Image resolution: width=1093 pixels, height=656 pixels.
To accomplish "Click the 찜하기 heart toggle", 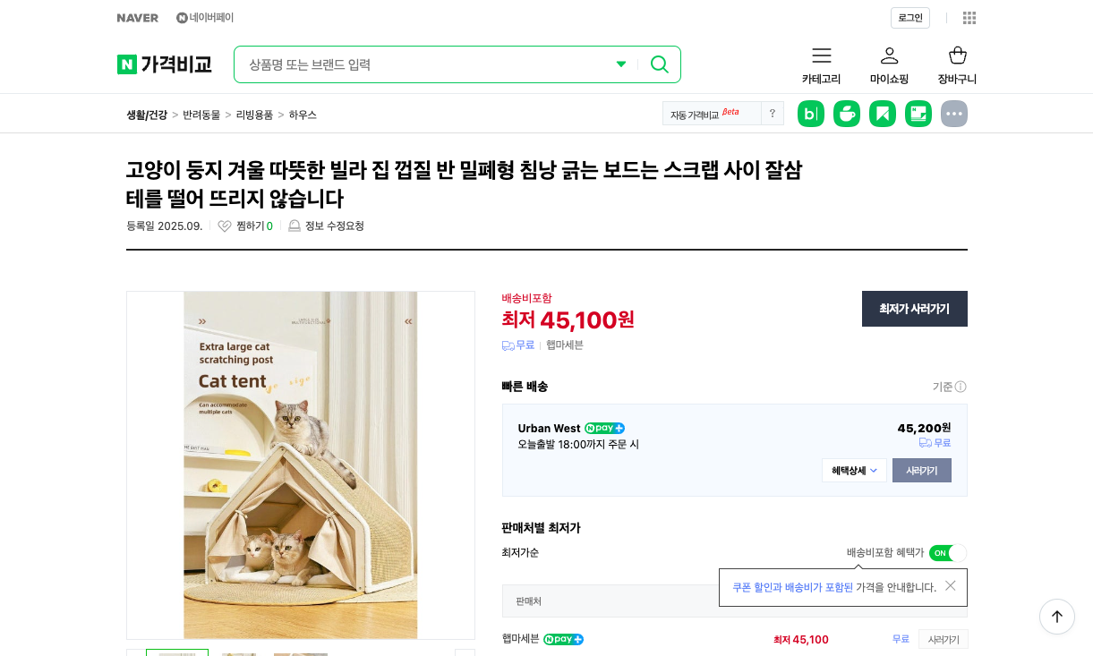I will coord(225,226).
